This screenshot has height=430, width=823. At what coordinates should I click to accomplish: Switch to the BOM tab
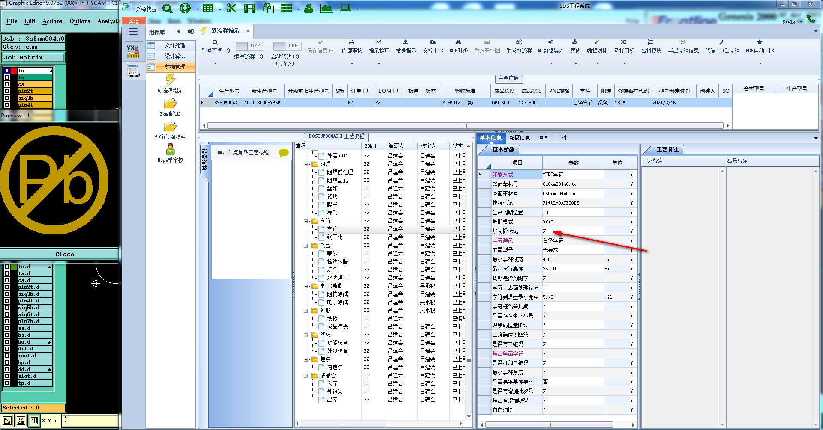point(543,138)
